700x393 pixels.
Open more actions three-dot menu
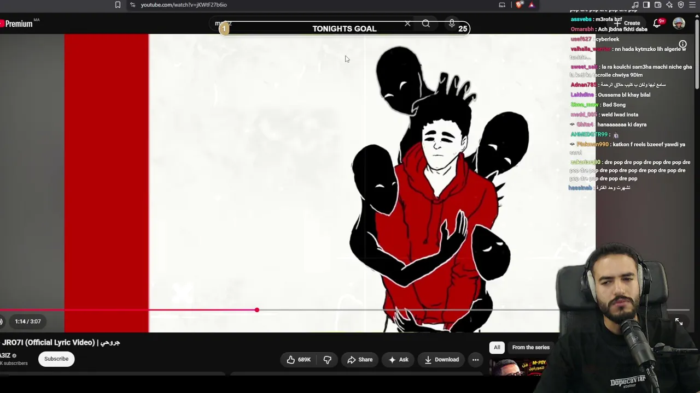point(475,360)
